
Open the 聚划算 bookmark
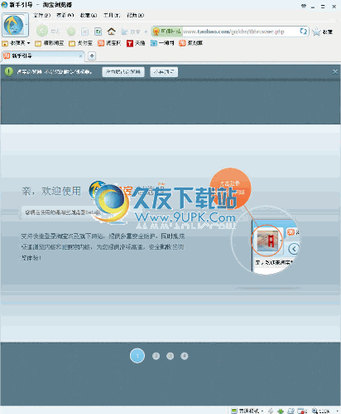[191, 43]
